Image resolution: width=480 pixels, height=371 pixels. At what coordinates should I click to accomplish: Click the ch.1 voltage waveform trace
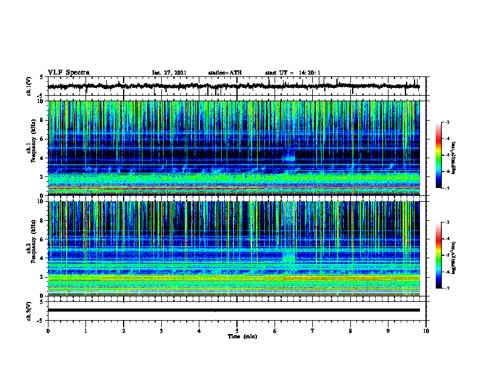pos(233,86)
